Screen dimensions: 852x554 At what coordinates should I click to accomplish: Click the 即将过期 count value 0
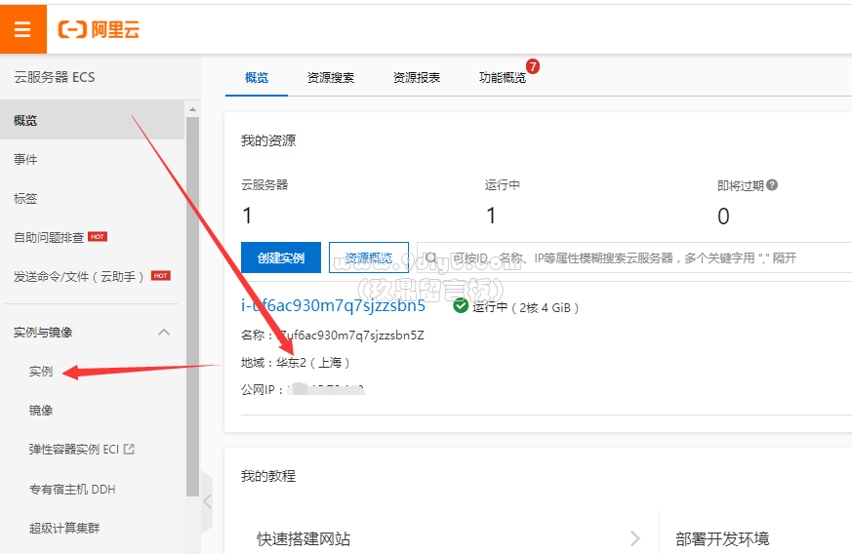(x=723, y=217)
